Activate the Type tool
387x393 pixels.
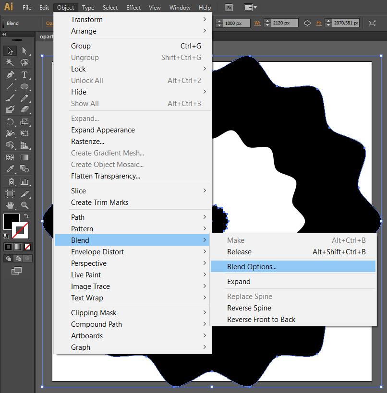pyautogui.click(x=24, y=75)
